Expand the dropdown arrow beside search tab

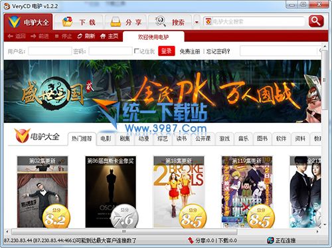pyautogui.click(x=197, y=22)
